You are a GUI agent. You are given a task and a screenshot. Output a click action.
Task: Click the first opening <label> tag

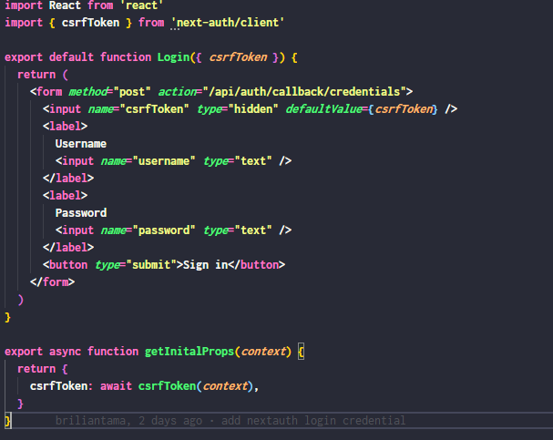point(66,127)
